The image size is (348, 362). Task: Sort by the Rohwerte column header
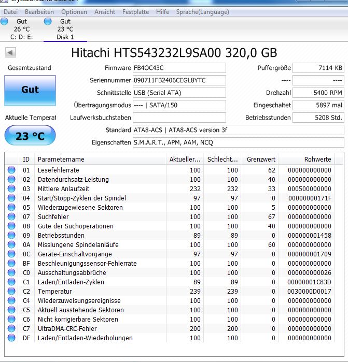click(x=307, y=160)
